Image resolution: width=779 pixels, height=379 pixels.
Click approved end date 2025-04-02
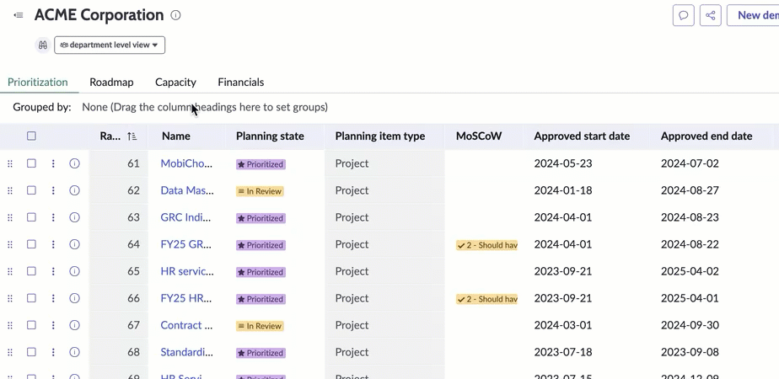point(690,271)
